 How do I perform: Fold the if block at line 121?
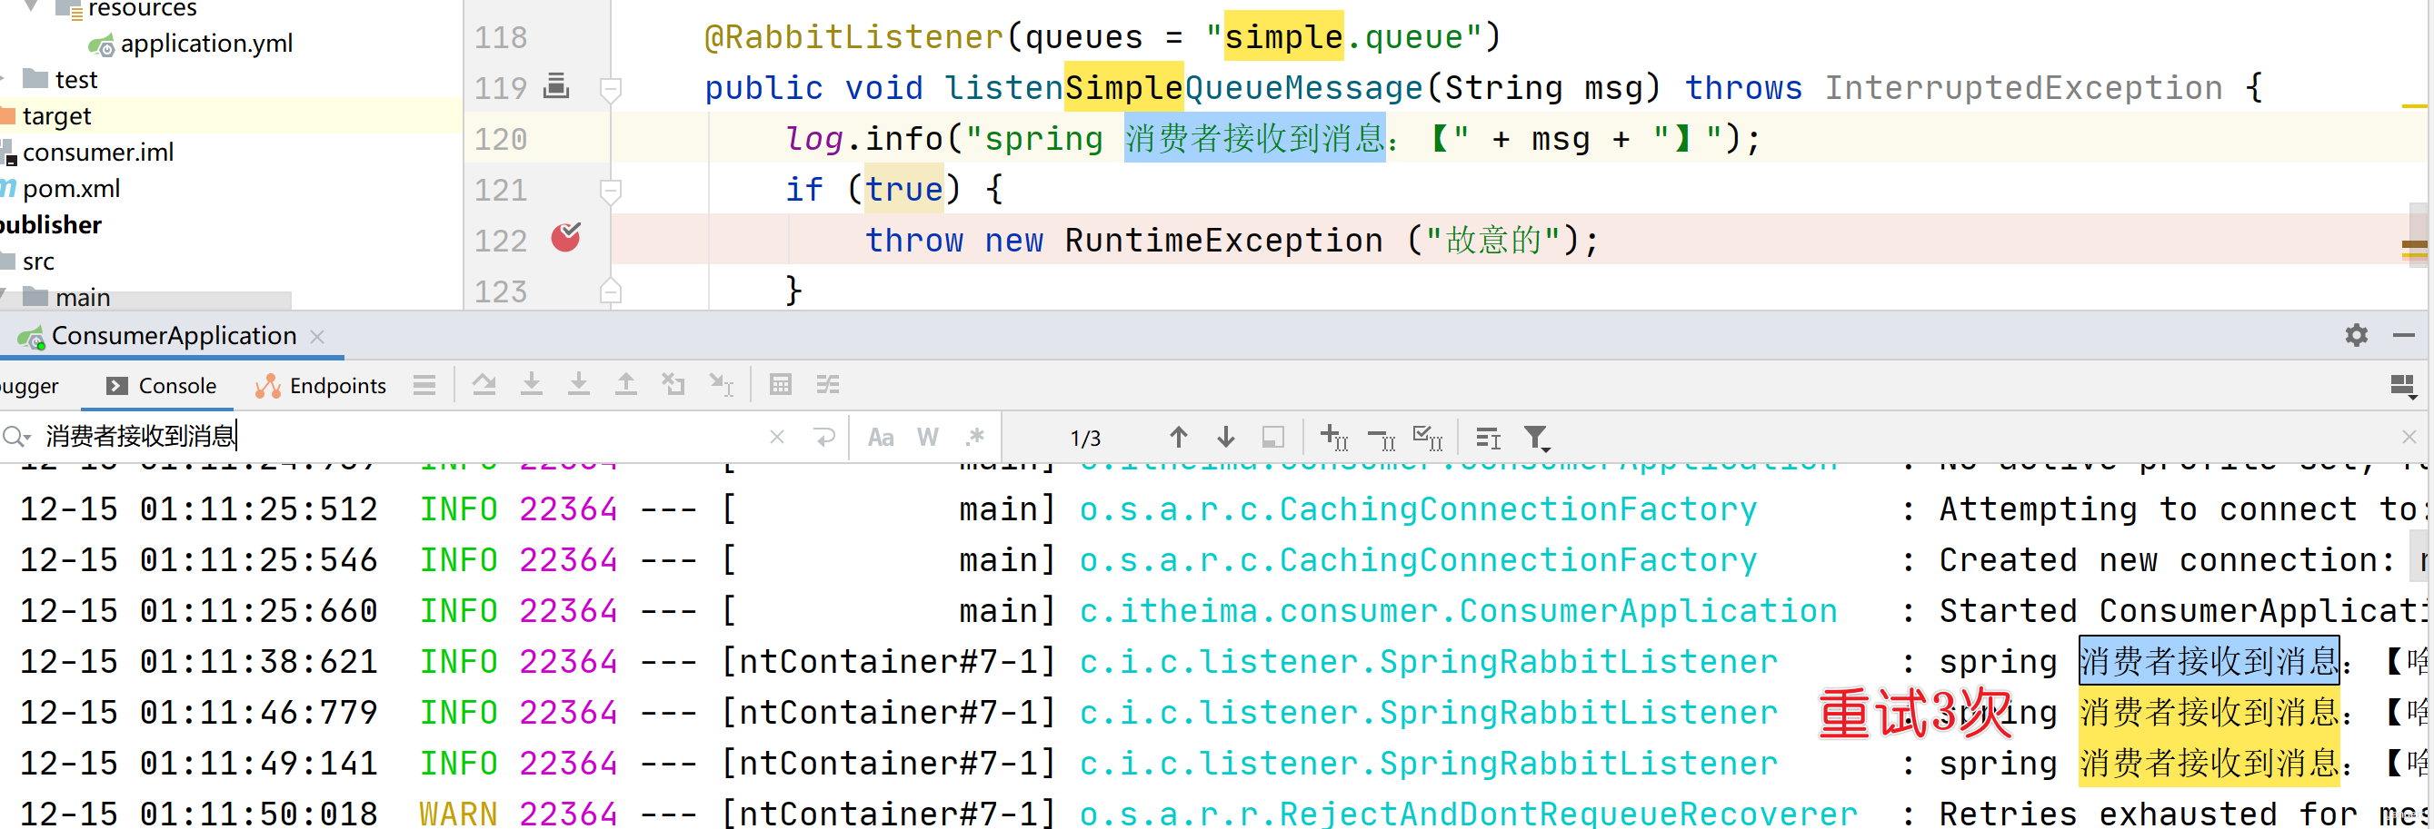(x=611, y=190)
